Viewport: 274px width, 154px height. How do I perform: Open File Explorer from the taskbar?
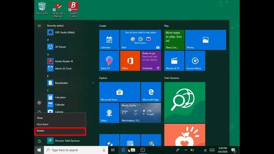133,150
